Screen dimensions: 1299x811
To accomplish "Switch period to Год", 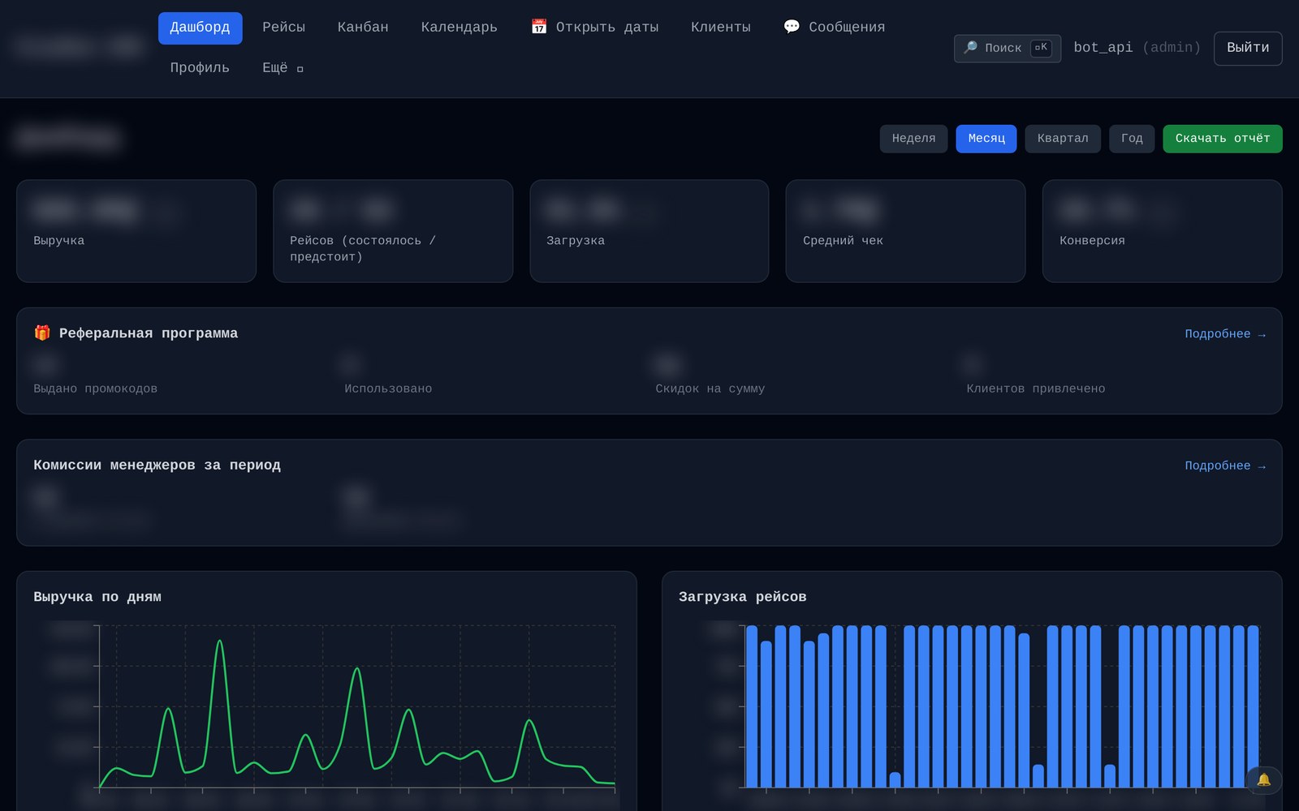I will [x=1132, y=139].
